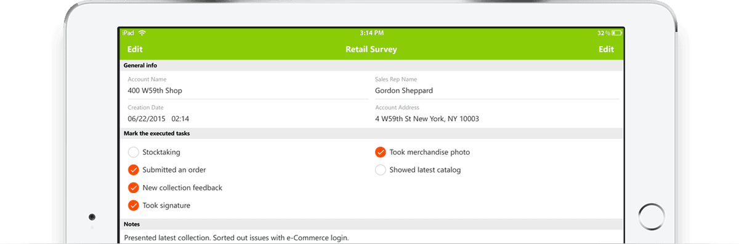
Task: Tap the Retail Survey title
Action: 371,49
